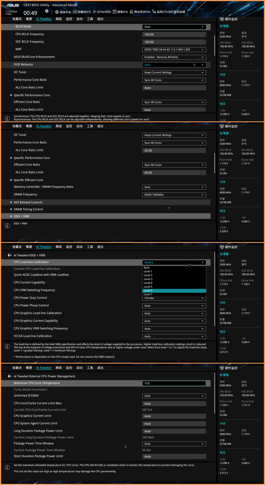Screen dimensions: 265x485
Task: Toggle 启用CPU访问显存加速 in the top toolbar
Action: tap(169, 12)
